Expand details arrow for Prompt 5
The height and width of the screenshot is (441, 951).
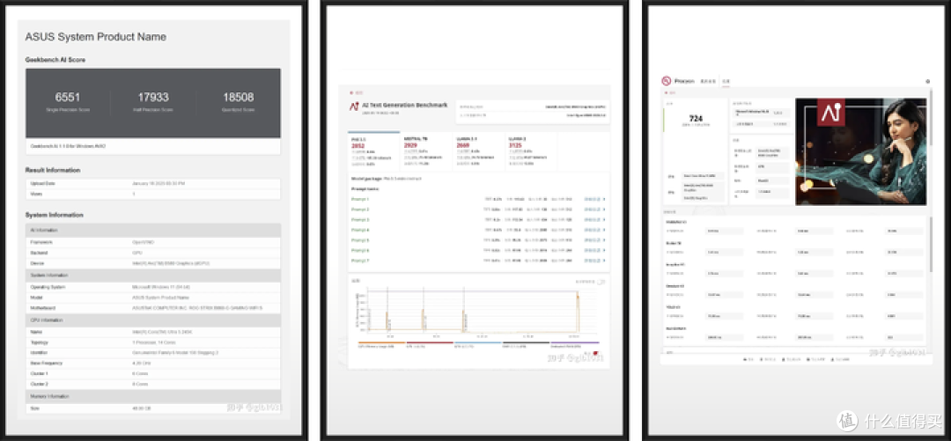click(604, 240)
